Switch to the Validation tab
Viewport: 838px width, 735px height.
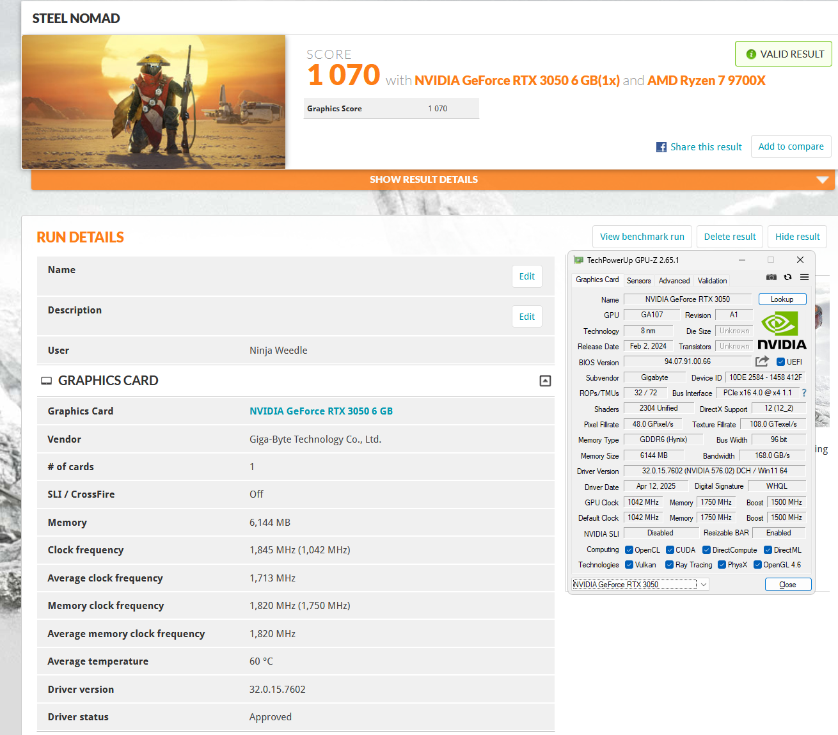pos(712,281)
